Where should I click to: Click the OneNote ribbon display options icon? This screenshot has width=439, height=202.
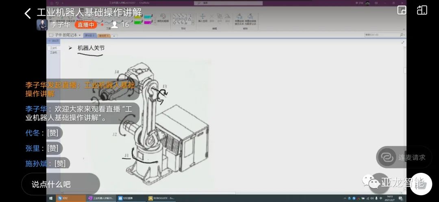[x=376, y=3]
